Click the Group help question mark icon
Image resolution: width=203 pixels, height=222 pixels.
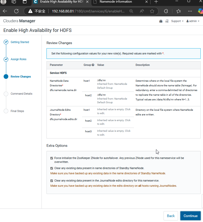pyautogui.click(x=93, y=65)
